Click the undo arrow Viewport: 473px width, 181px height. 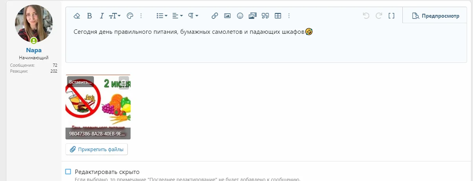coord(366,16)
